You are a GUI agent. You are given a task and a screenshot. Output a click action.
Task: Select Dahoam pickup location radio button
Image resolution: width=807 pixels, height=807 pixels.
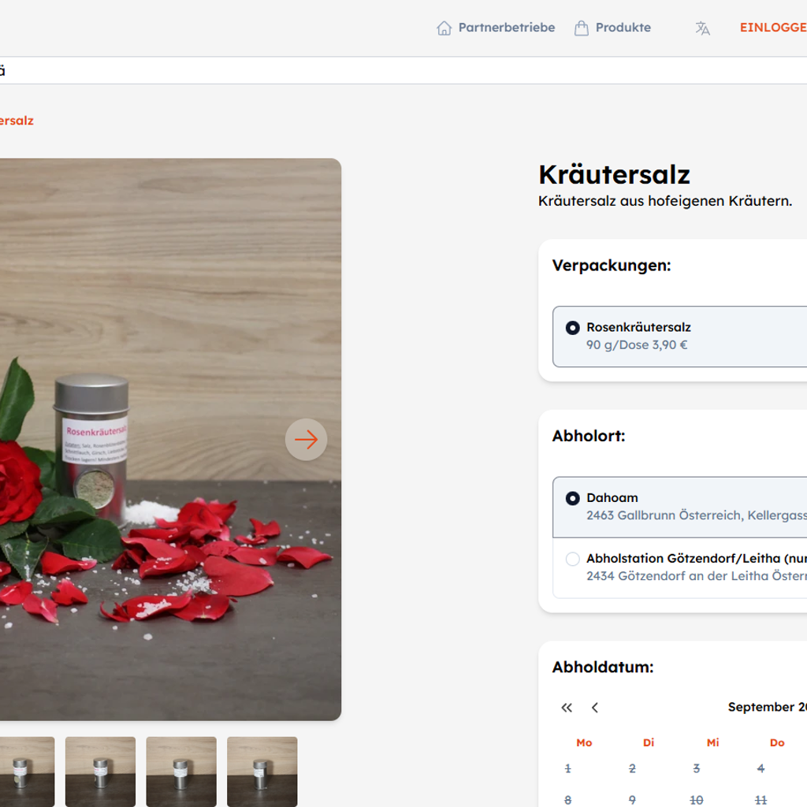coord(573,498)
